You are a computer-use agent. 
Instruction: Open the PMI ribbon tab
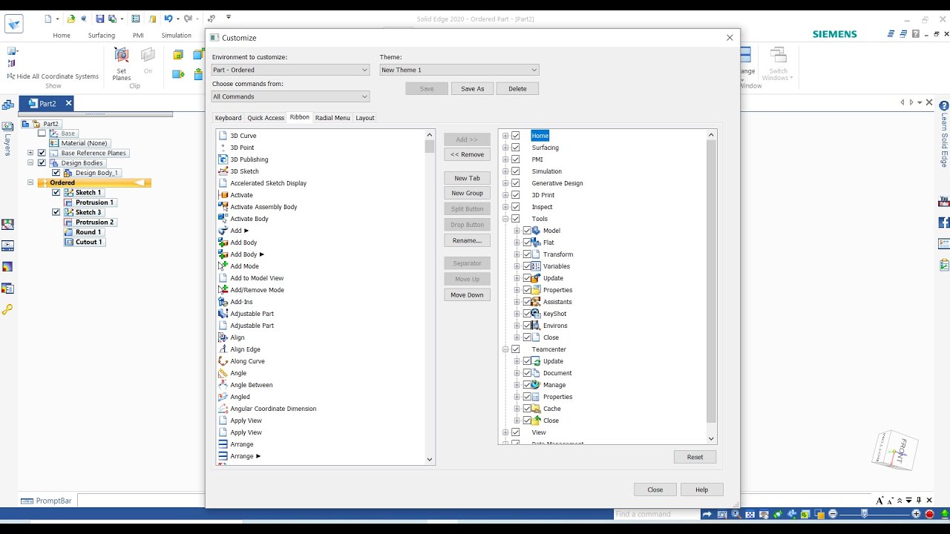coord(138,35)
